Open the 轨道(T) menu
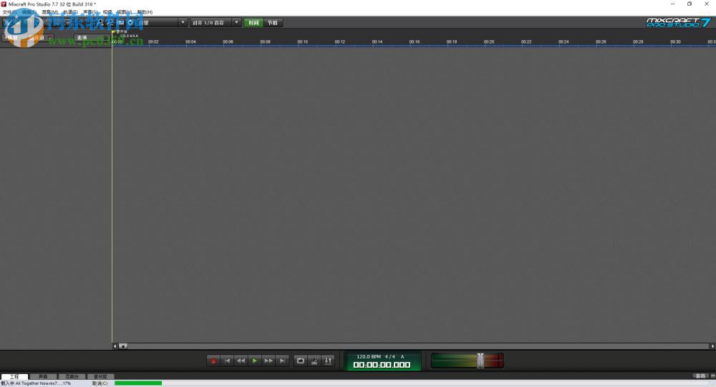This screenshot has height=387, width=716. [70, 12]
